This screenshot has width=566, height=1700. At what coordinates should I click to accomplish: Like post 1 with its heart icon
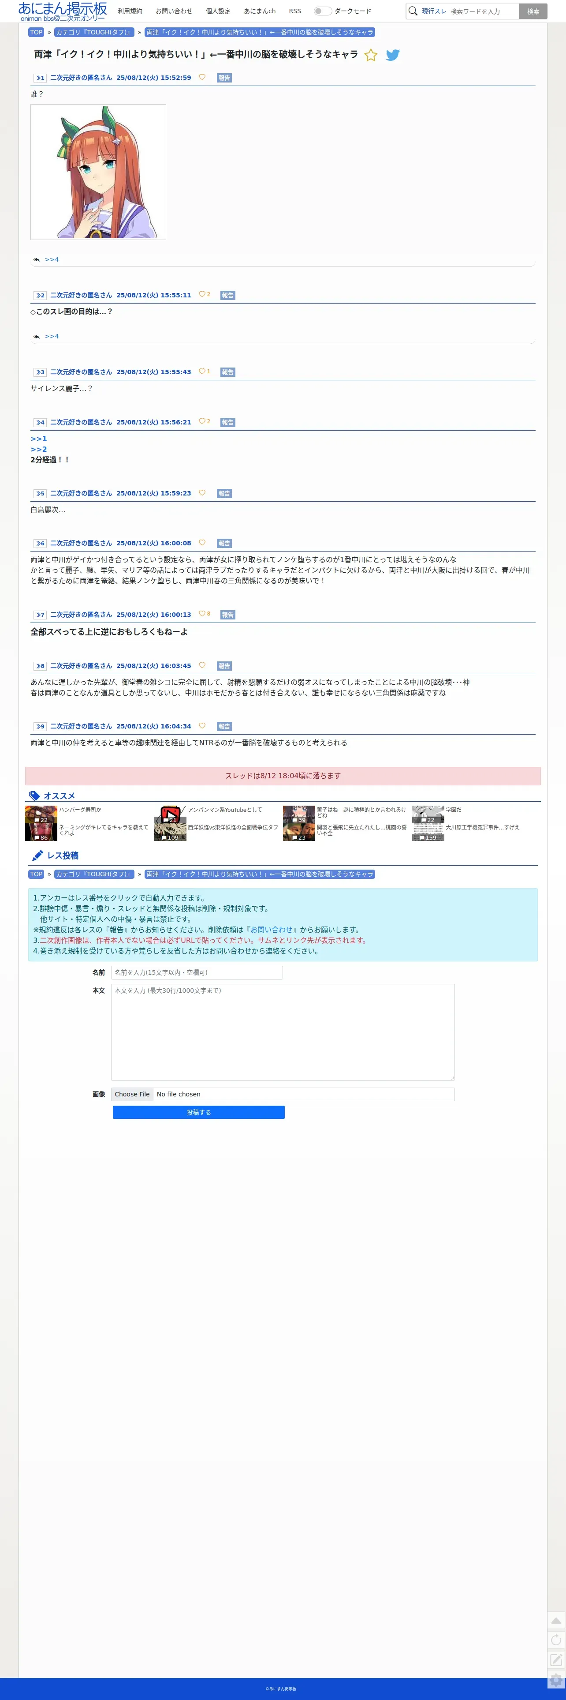point(202,77)
